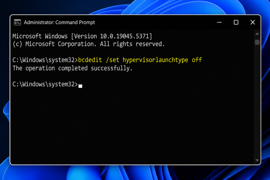Screen dimensions: 270x180
Task: Click the last 'C:\Windows\system32>' prompt text
Action: pyautogui.click(x=45, y=84)
